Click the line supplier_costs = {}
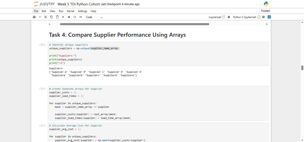Image resolution: width=304 pixels, height=142 pixels. (x=63, y=92)
